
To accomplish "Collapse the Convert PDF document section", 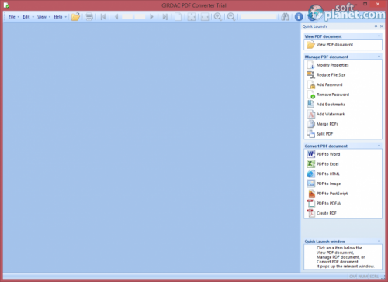I will [x=379, y=146].
